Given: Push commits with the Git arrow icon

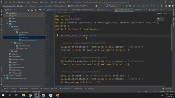Looking at the screenshot, I should (x=154, y=6).
